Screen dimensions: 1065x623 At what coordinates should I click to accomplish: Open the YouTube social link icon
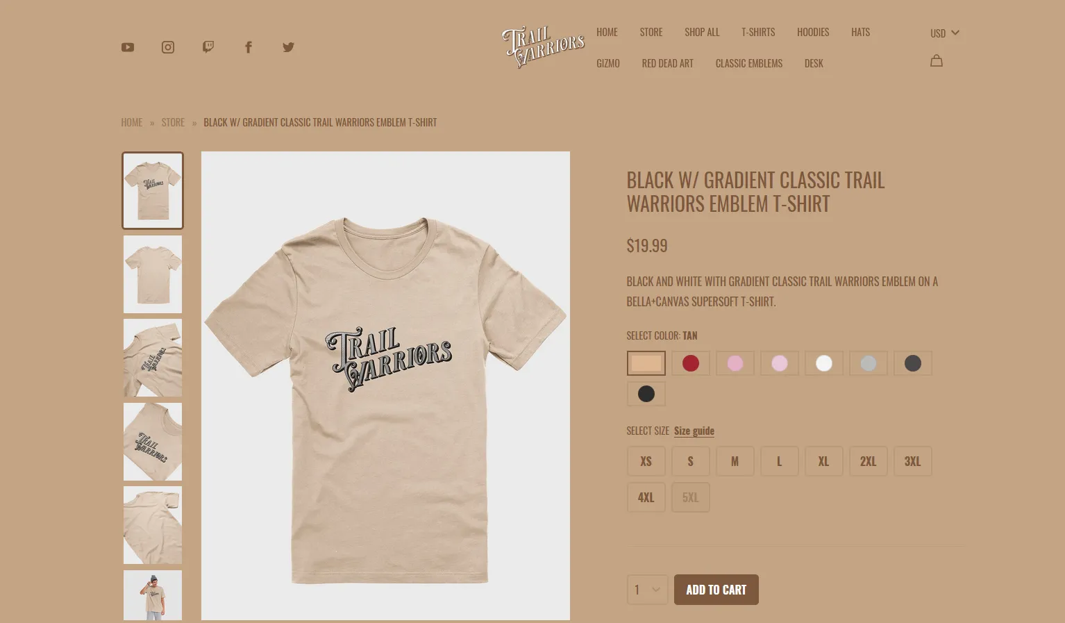coord(128,47)
